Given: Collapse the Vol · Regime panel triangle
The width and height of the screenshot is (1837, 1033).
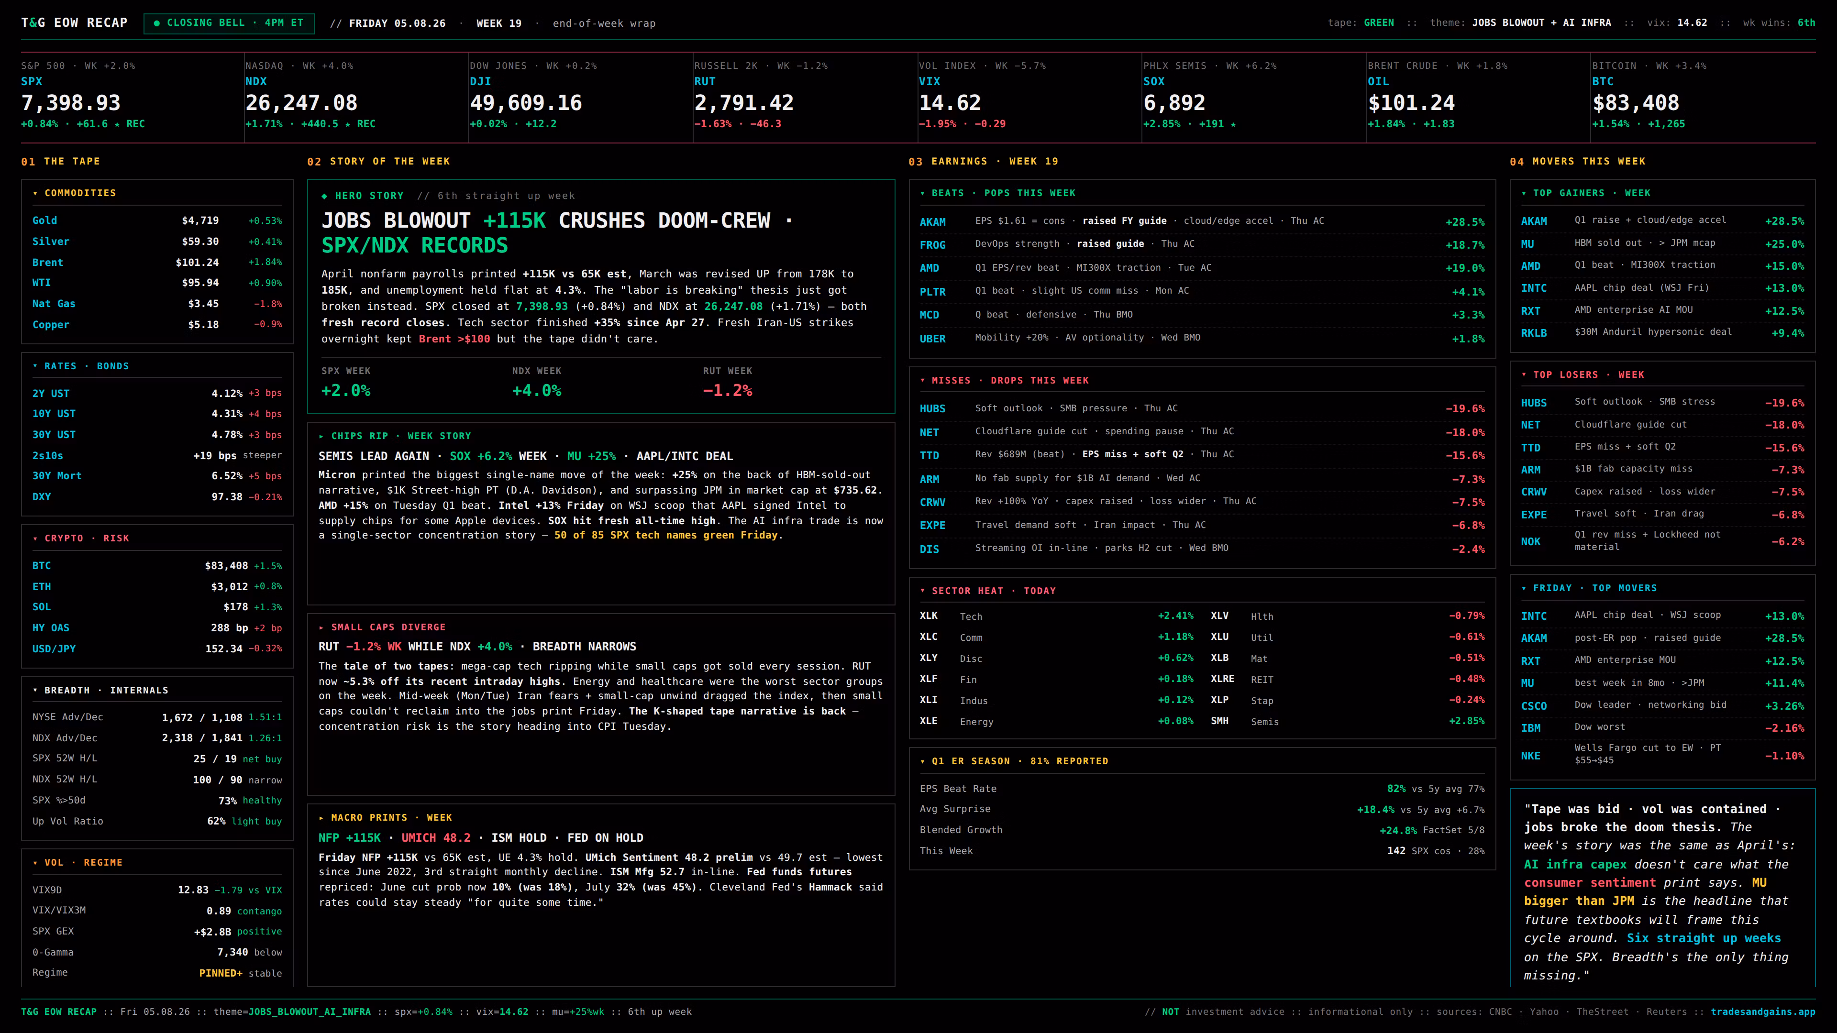Looking at the screenshot, I should click(x=35, y=863).
